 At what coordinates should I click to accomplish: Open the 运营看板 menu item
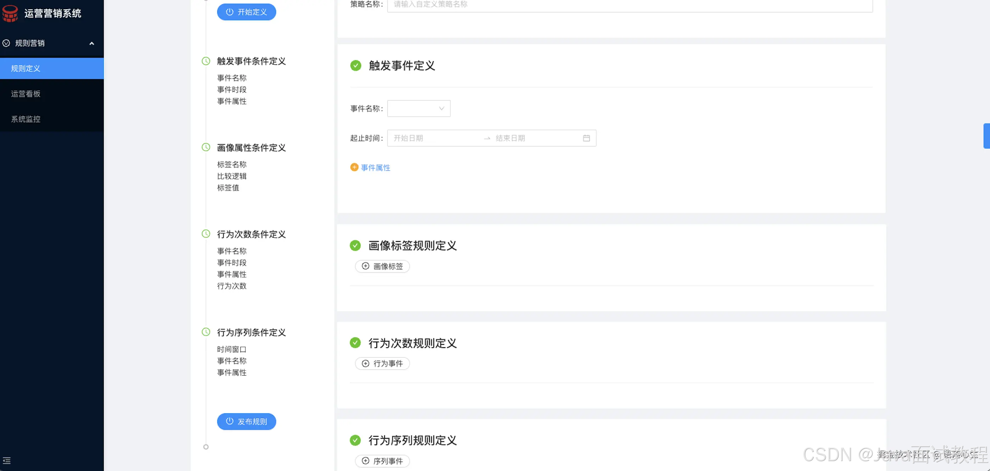point(26,94)
